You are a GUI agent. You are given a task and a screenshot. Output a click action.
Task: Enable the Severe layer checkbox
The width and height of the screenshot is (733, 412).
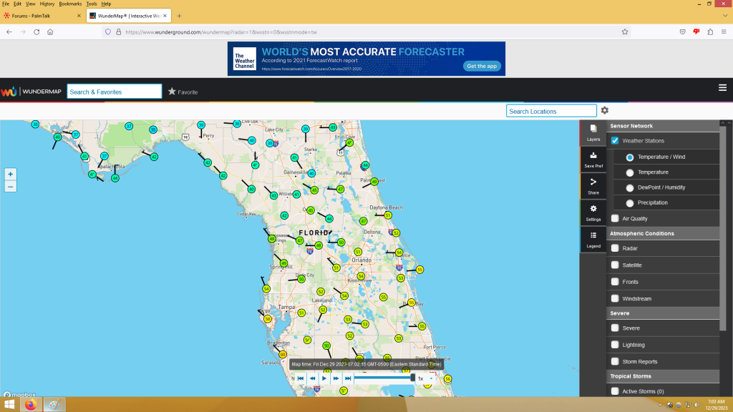click(615, 328)
